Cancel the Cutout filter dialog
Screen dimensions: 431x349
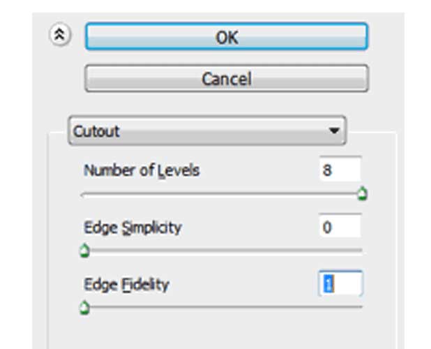pyautogui.click(x=227, y=78)
